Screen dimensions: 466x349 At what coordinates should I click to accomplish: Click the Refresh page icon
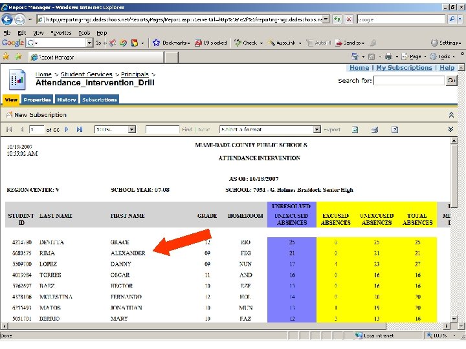338,20
